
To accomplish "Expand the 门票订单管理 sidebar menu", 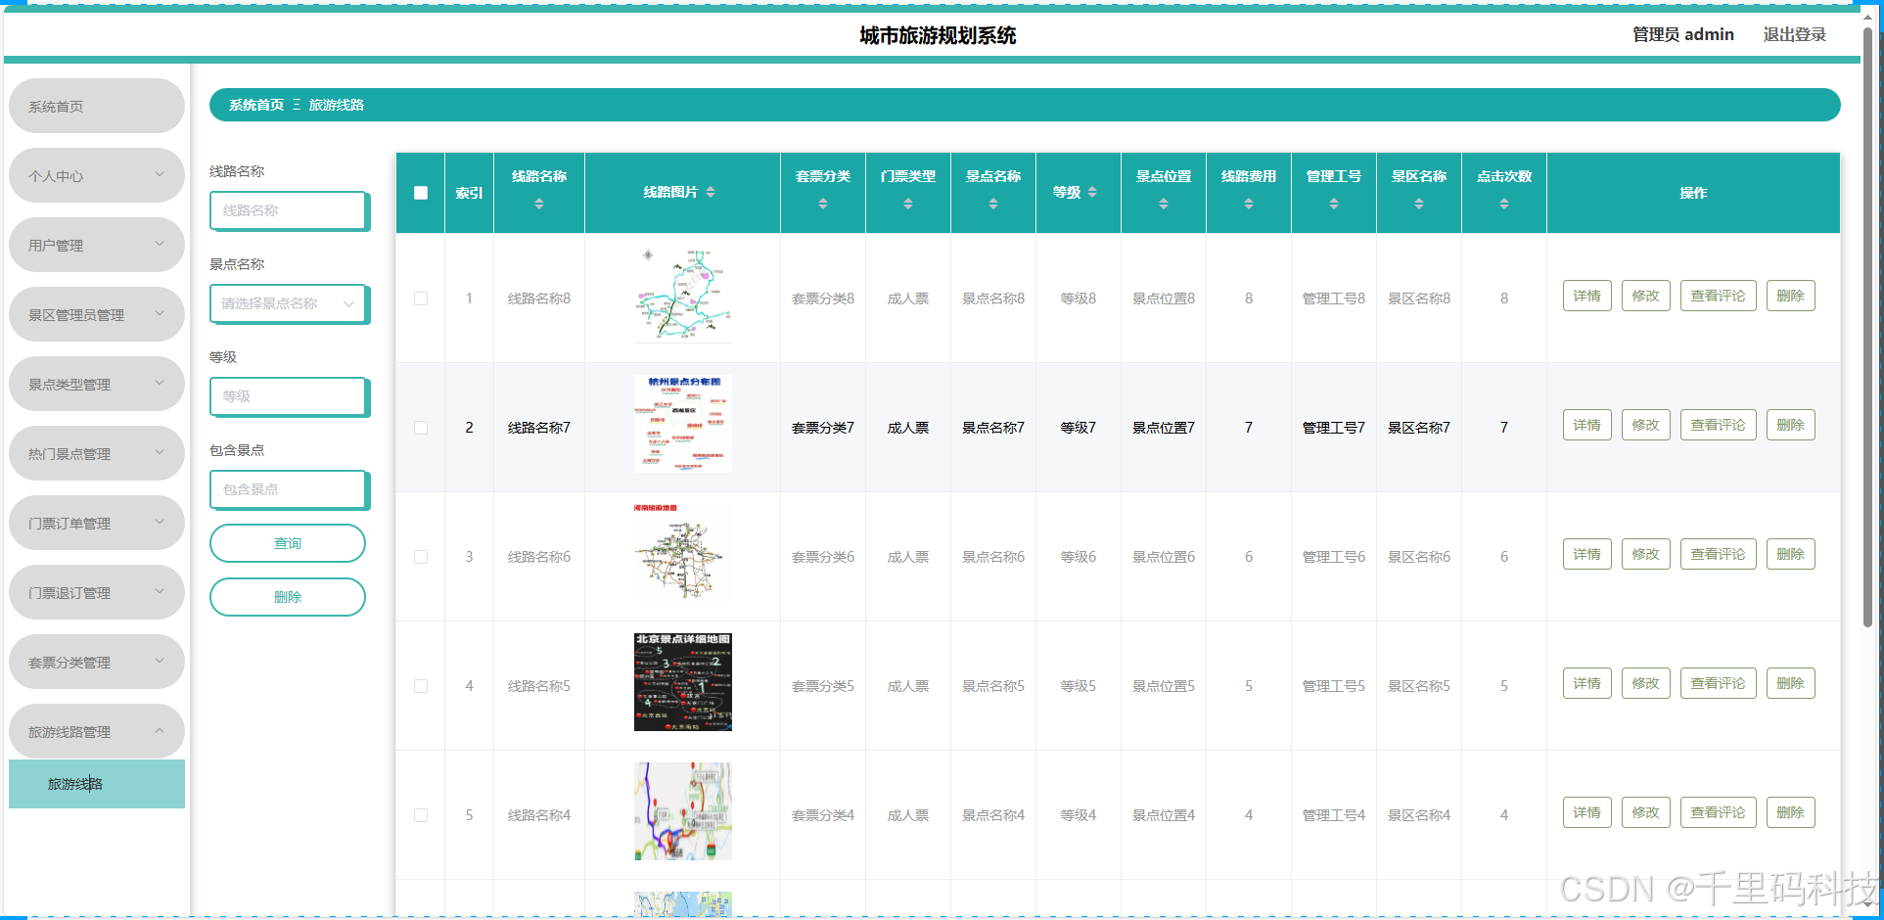I will click(97, 523).
